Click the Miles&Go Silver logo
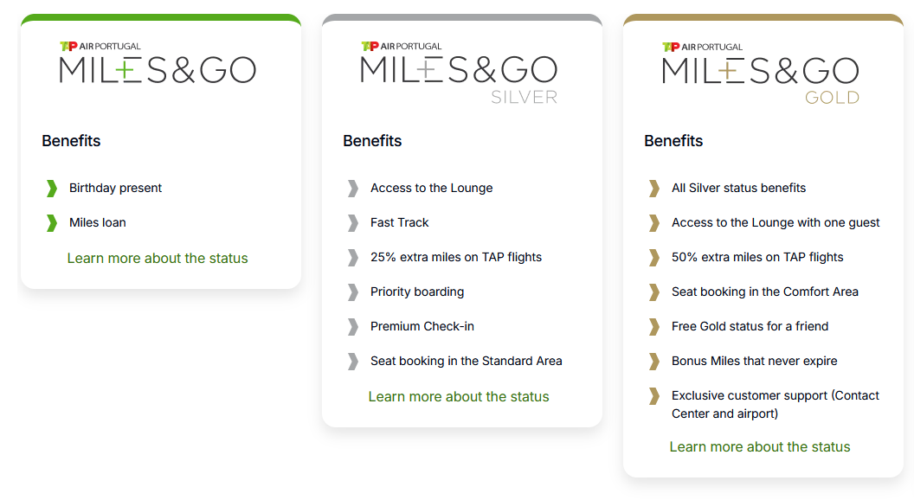The width and height of the screenshot is (914, 500). [x=459, y=72]
